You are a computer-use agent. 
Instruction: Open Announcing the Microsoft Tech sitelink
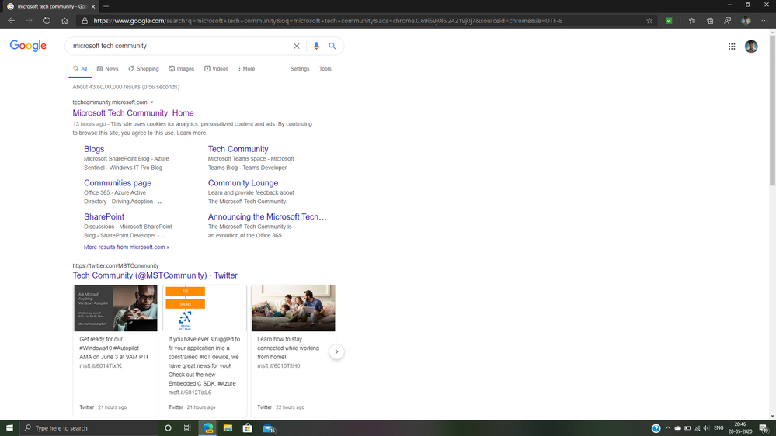[x=267, y=216]
